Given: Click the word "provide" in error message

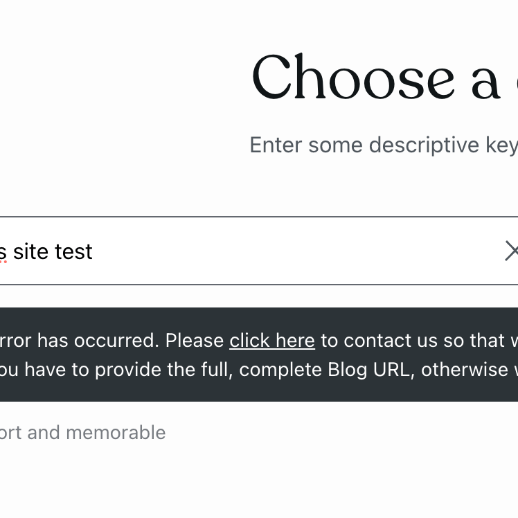Looking at the screenshot, I should (x=122, y=370).
